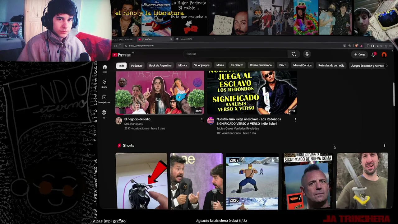Image resolution: width=398 pixels, height=224 pixels.
Task: Click the browser zoom magnifier icon
Action: click(x=349, y=46)
